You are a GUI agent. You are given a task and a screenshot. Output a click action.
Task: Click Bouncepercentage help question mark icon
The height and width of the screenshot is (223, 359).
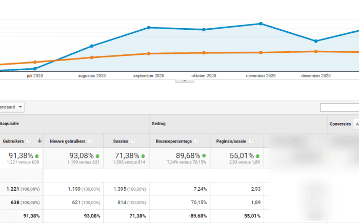(197, 141)
